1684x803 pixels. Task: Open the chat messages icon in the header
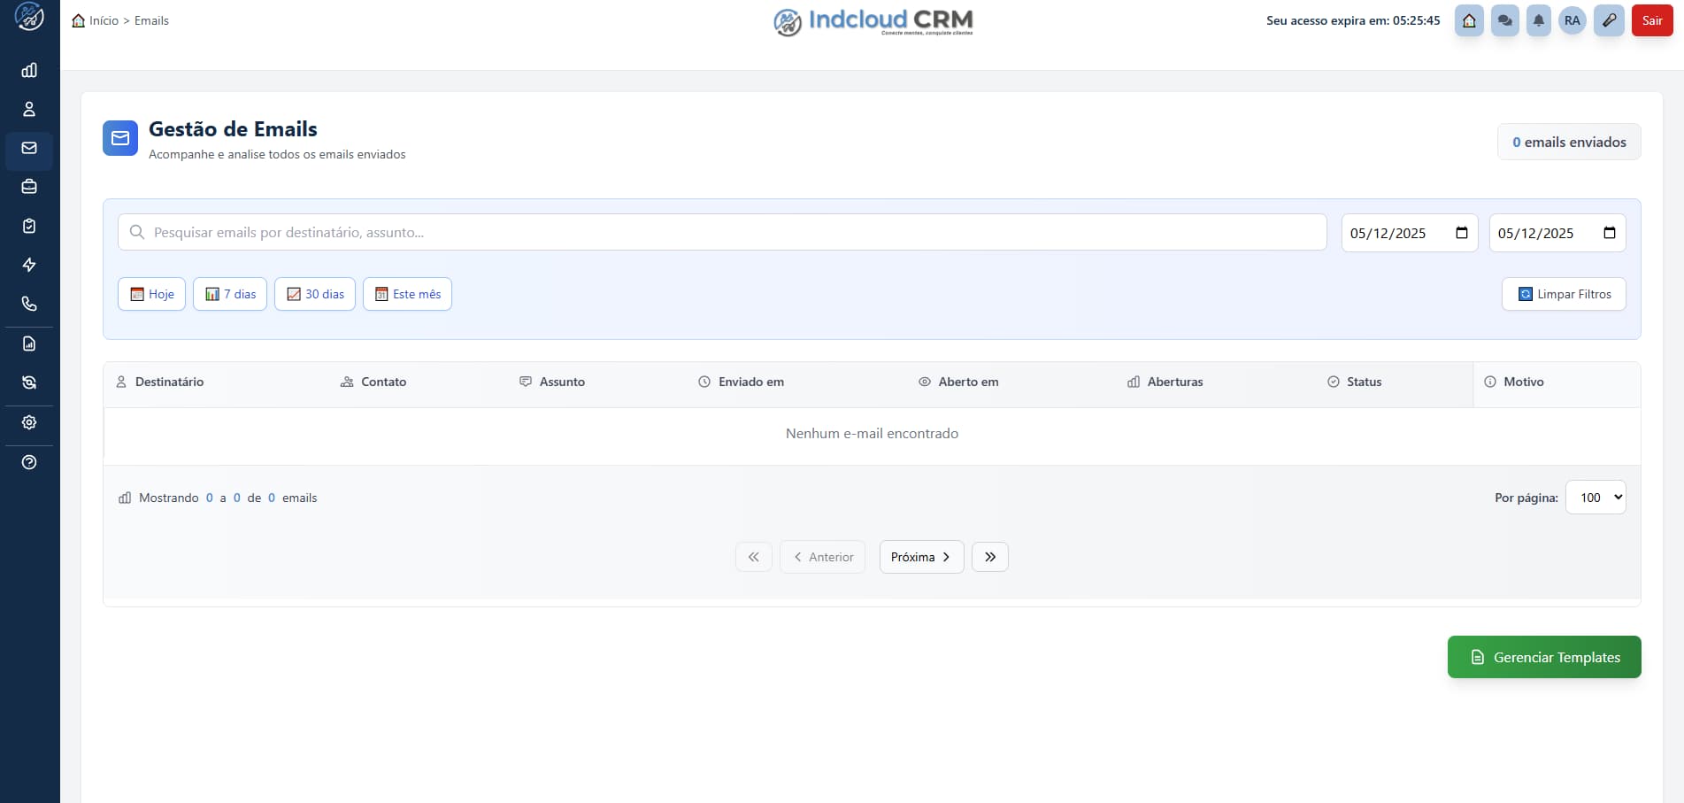[1504, 19]
